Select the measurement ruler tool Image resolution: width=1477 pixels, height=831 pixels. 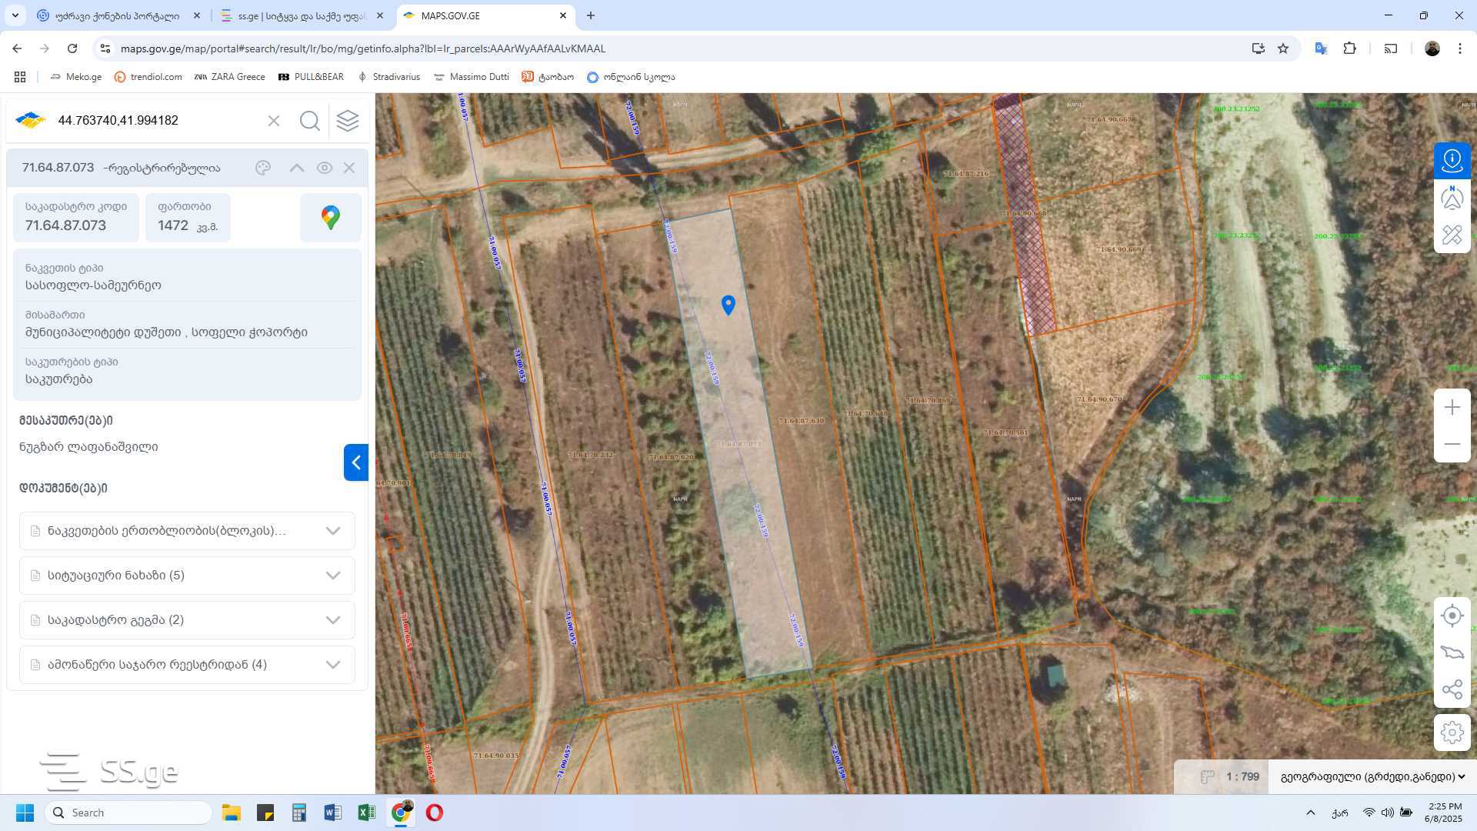click(x=1452, y=235)
